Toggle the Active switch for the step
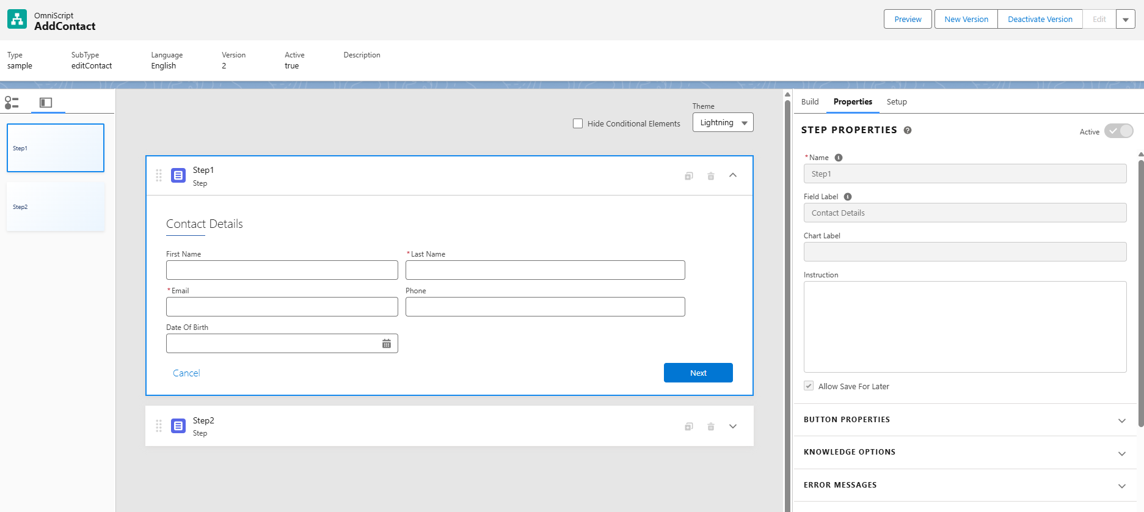The width and height of the screenshot is (1144, 512). (1118, 131)
